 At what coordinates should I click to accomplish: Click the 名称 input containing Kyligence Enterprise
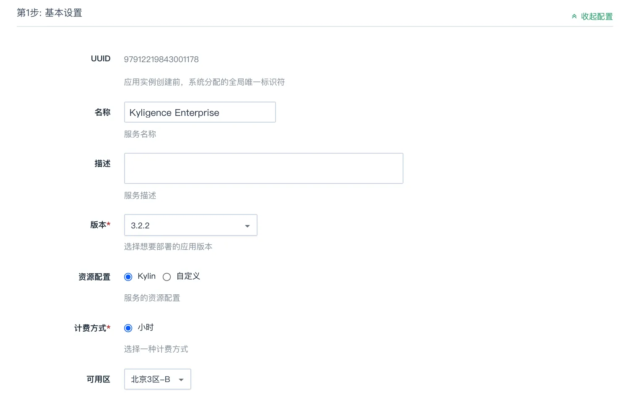click(x=200, y=112)
